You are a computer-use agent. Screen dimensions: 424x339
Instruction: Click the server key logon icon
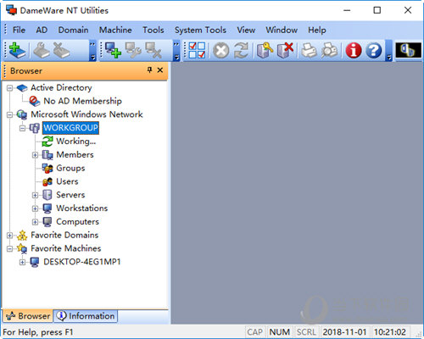coord(265,51)
